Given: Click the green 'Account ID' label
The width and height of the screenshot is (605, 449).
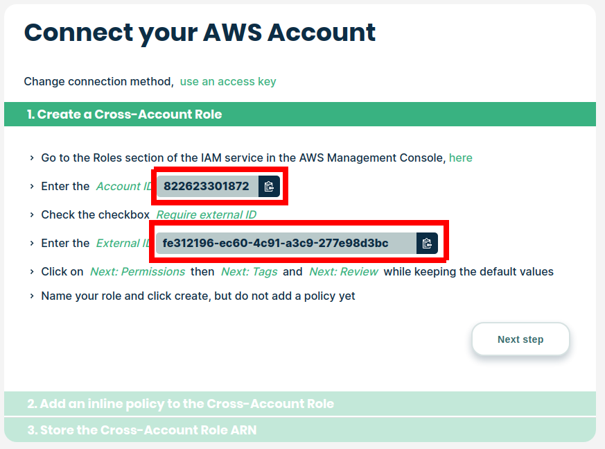Looking at the screenshot, I should pyautogui.click(x=123, y=186).
